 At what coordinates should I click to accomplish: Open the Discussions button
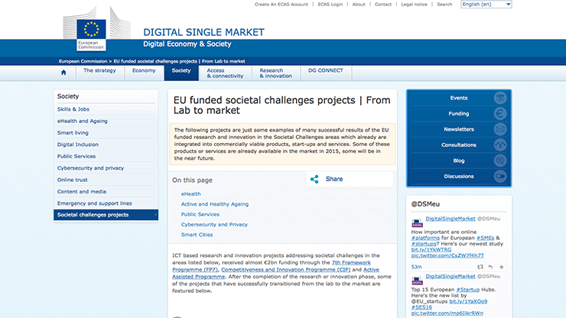(459, 177)
